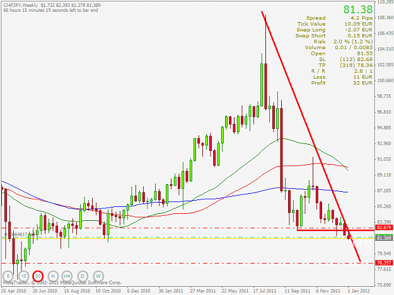Switch to the 15-minute timeframe button

tap(23, 276)
